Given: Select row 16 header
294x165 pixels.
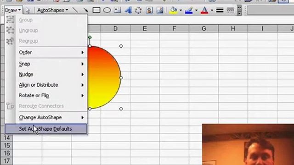Looking at the screenshot, I should [x=6, y=154].
